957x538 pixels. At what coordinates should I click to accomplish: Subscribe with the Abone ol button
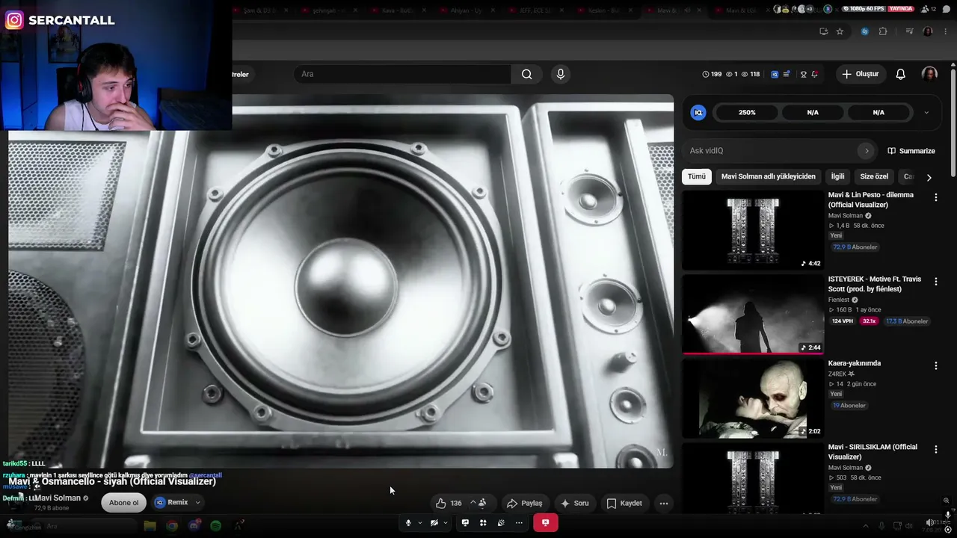point(124,503)
